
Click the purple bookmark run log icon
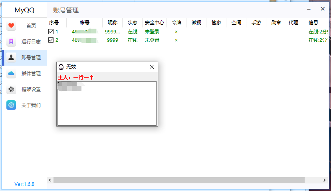11,41
